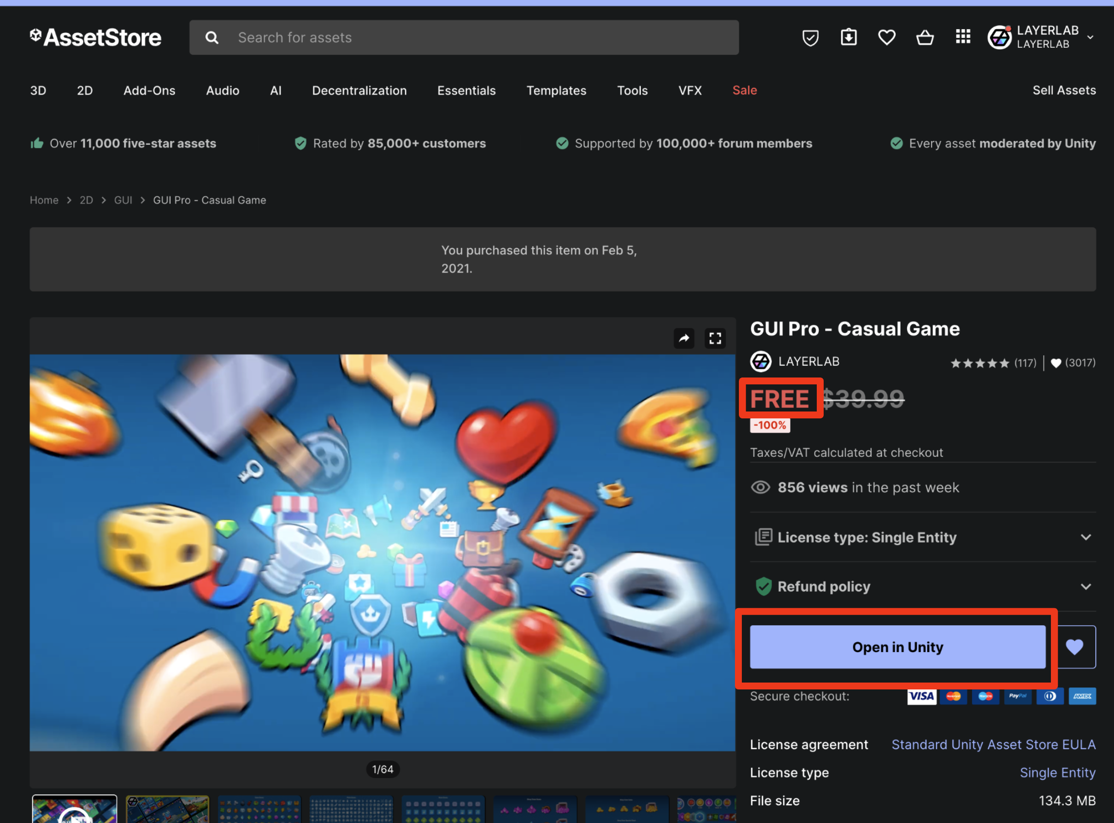
Task: Toggle favorite heart button beside Open in Unity
Action: pyautogui.click(x=1074, y=647)
